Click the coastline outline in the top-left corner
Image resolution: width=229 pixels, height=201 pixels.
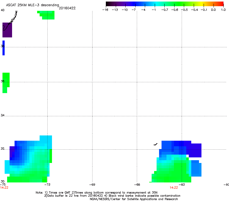pos(10,21)
